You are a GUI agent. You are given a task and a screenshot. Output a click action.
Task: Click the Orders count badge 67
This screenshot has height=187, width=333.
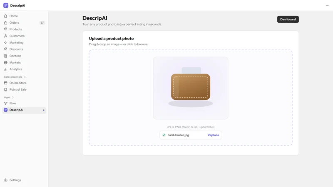[x=42, y=23]
